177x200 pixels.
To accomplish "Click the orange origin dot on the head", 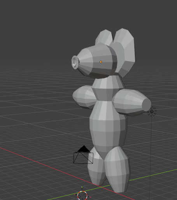I will (x=101, y=62).
